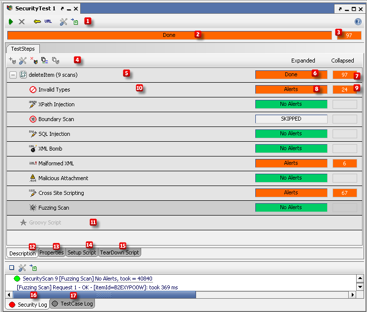Click XPath Injection No Alerts status
367x312 pixels.
click(x=291, y=104)
